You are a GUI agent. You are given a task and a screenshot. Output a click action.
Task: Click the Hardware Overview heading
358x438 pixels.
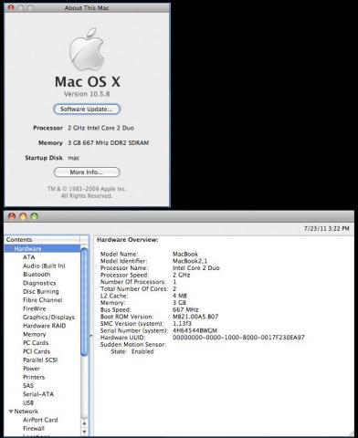(x=128, y=240)
